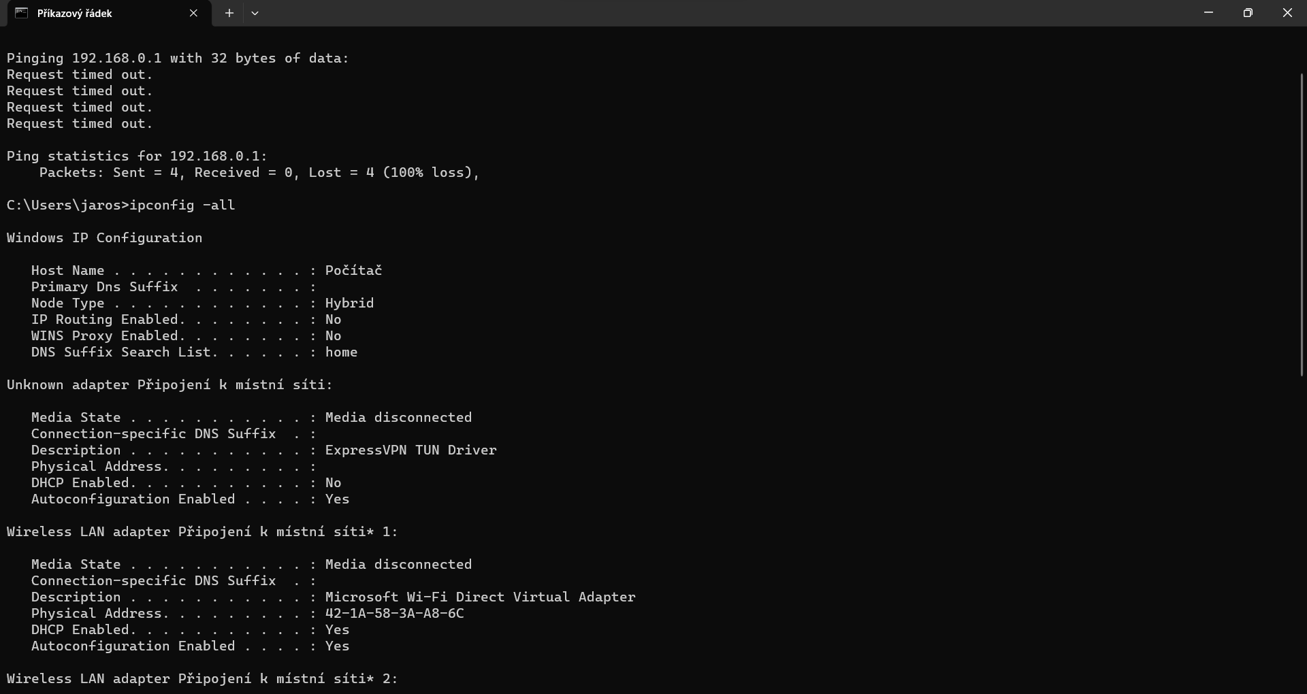Screen dimensions: 1307x694
Task: Minimize the terminal window
Action: [1208, 13]
